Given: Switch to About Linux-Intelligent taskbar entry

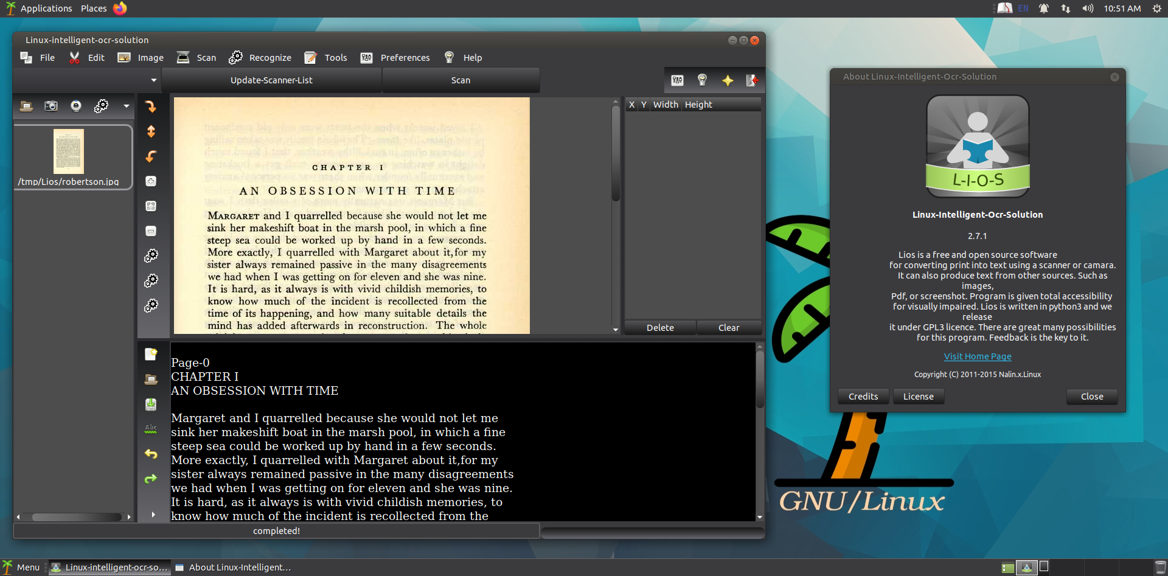Looking at the screenshot, I should pyautogui.click(x=234, y=567).
